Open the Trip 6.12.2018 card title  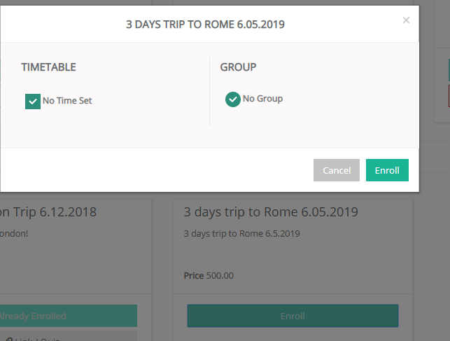[x=48, y=212]
